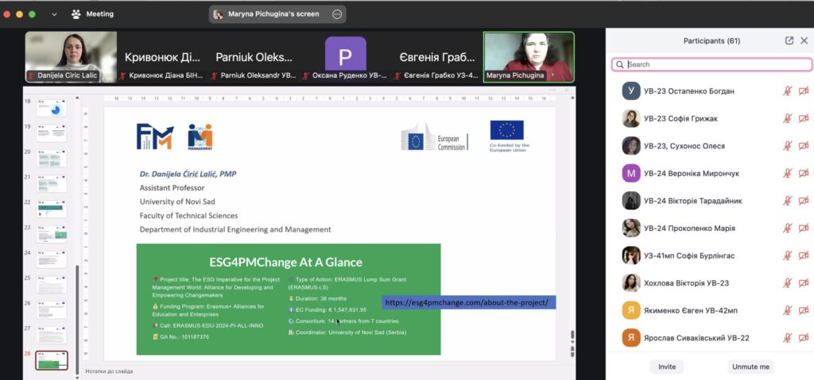Select Parniuk Oleksandr's video tile
Image resolution: width=814 pixels, height=380 pixels.
(x=254, y=56)
